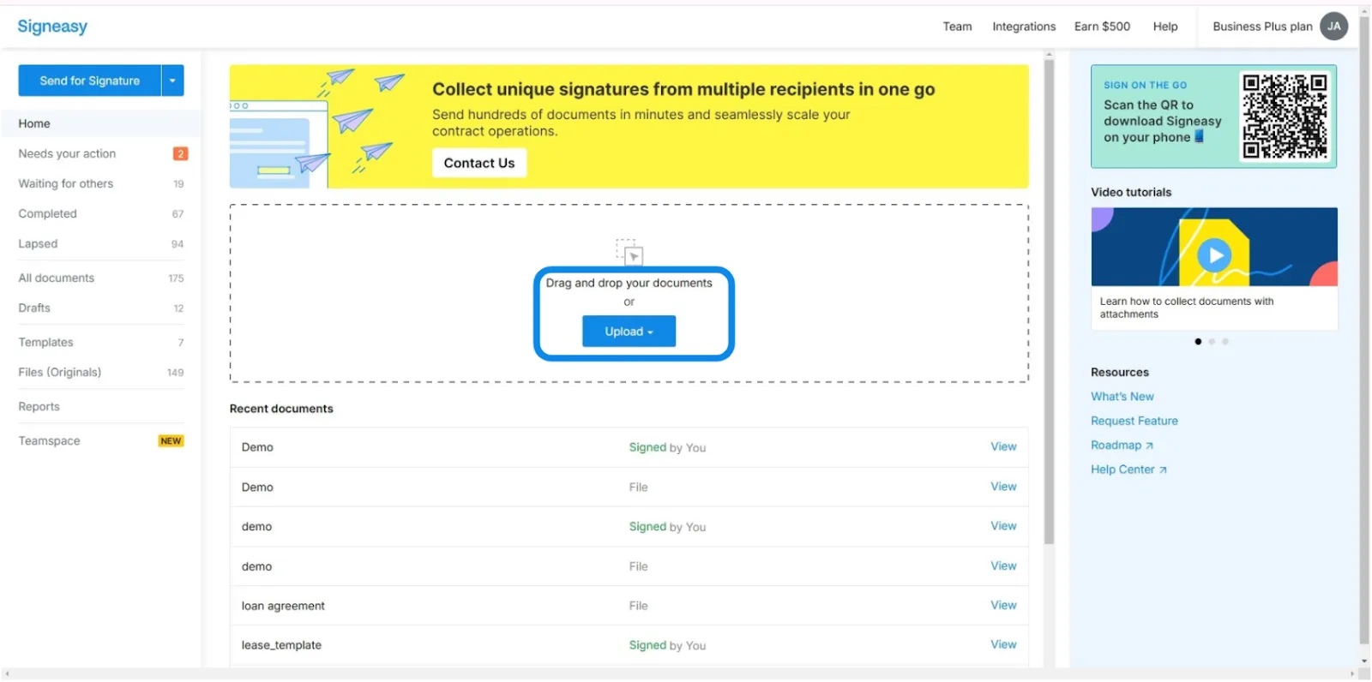
Task: Open the Roadmap link
Action: click(x=1116, y=446)
